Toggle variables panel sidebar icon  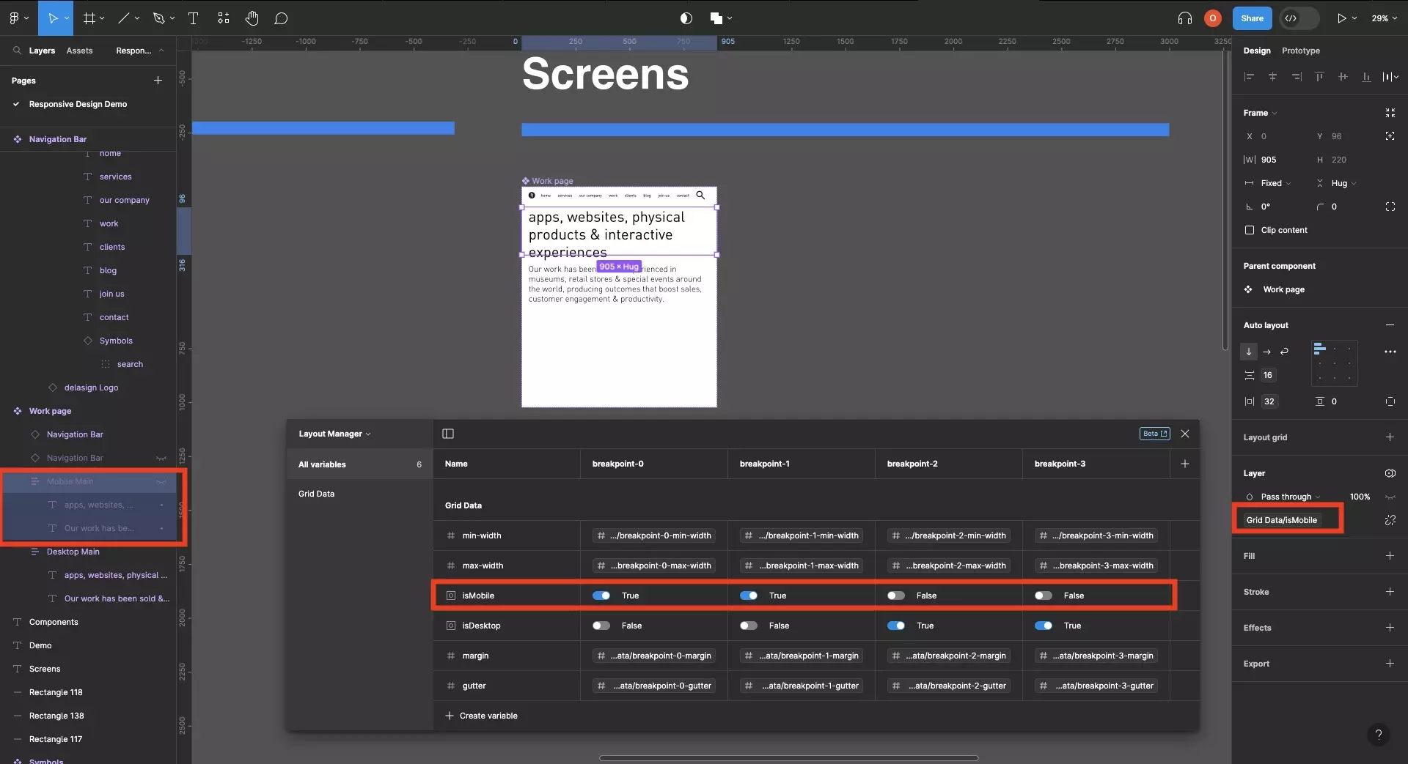[x=448, y=434]
